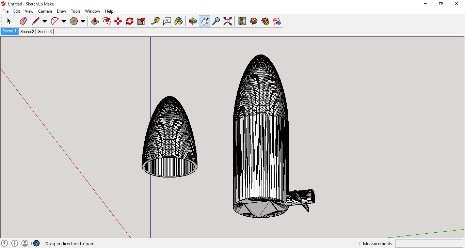Click the sign-in profile status icon

click(25, 243)
